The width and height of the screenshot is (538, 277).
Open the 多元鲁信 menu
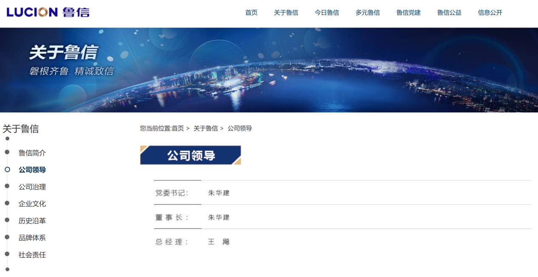(x=367, y=13)
